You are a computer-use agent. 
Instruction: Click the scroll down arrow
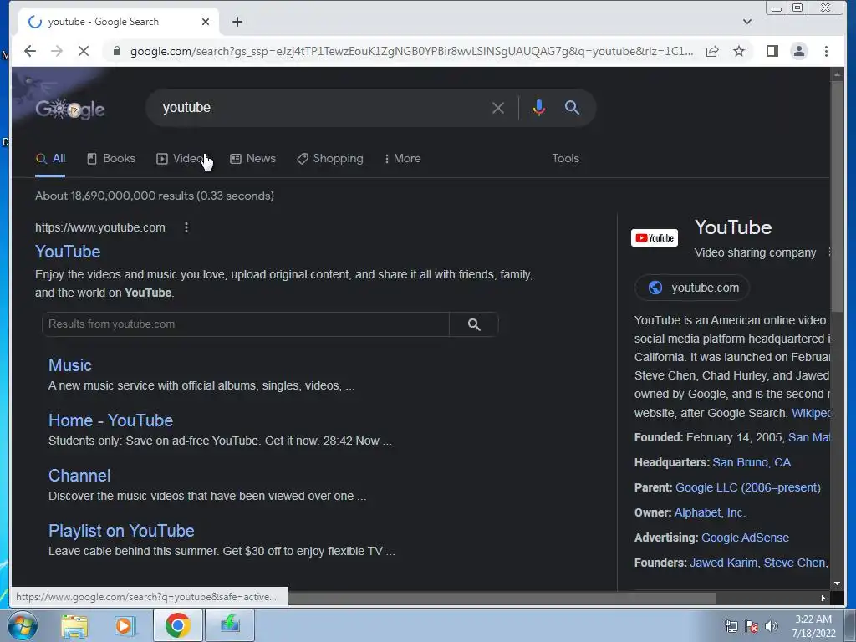(x=837, y=583)
